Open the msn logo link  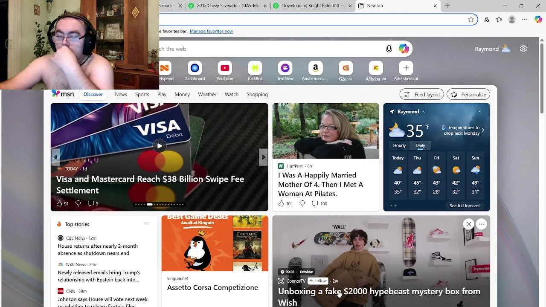(x=63, y=94)
